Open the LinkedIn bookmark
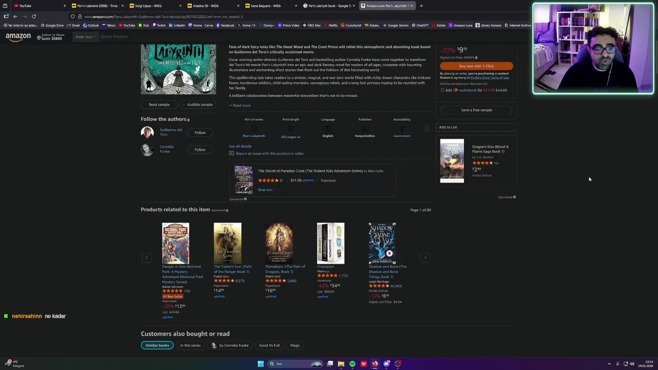 [x=177, y=25]
